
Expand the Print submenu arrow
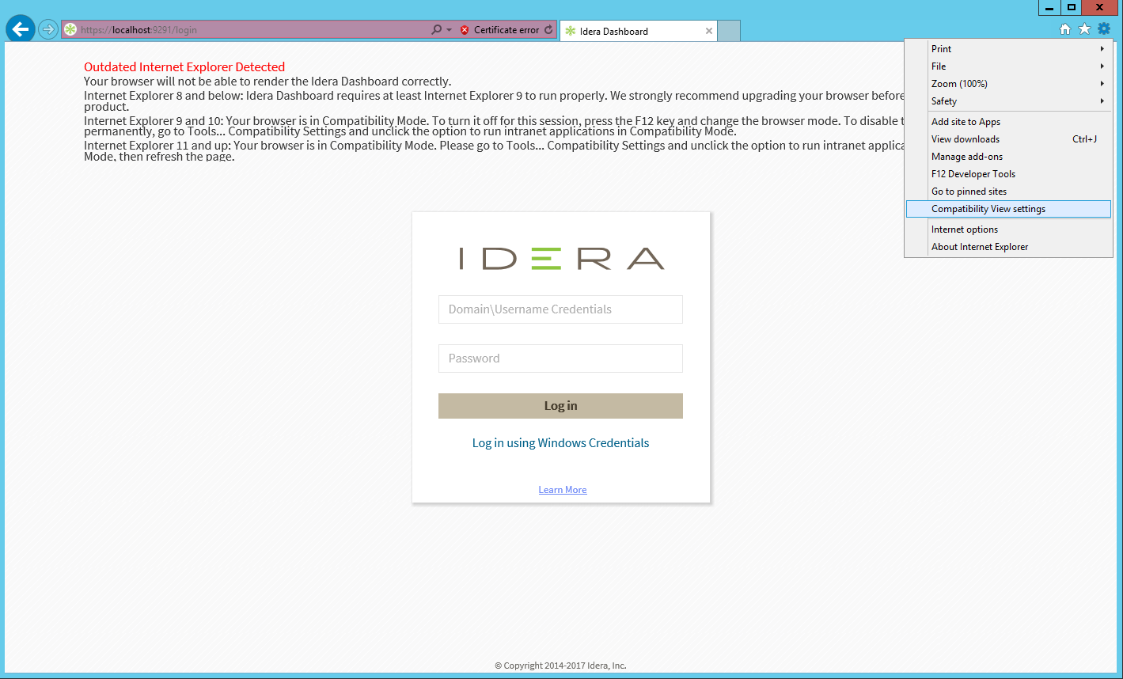1102,49
